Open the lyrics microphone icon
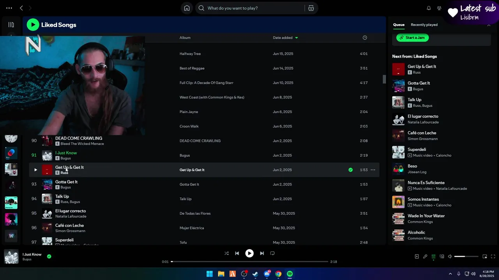The image size is (499, 280). 425,257
